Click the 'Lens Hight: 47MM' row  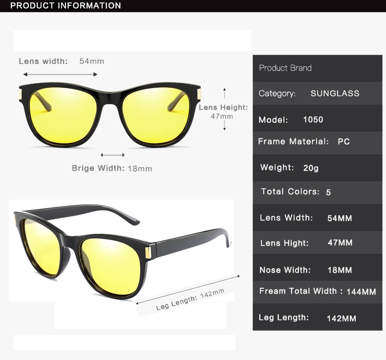(317, 243)
